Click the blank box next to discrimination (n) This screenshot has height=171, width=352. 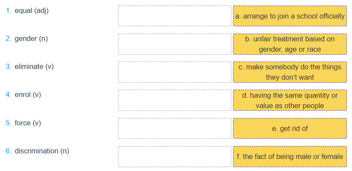pyautogui.click(x=175, y=156)
